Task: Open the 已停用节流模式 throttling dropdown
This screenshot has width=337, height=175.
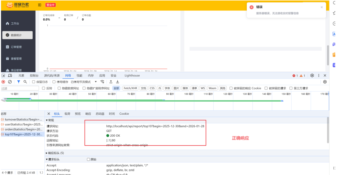Action: 84,82
